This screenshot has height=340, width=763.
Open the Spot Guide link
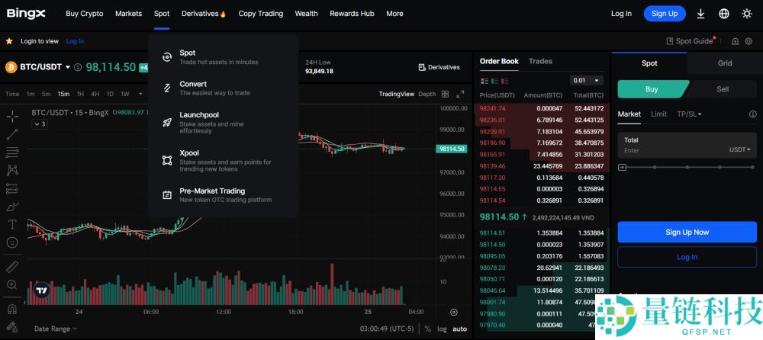coord(690,41)
